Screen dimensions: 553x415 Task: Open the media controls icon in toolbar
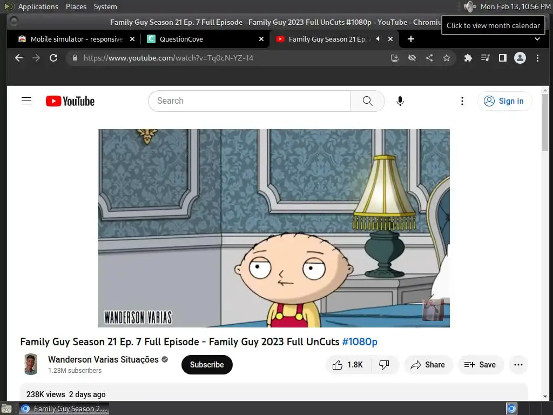pyautogui.click(x=485, y=58)
